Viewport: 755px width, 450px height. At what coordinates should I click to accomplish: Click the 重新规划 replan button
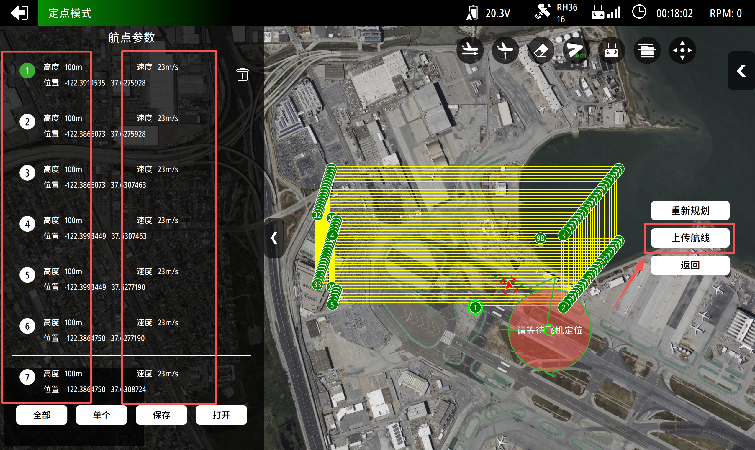click(x=690, y=210)
